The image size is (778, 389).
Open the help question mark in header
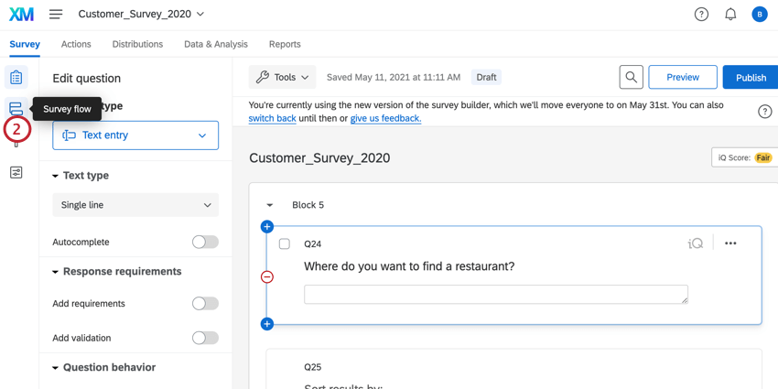[701, 15]
